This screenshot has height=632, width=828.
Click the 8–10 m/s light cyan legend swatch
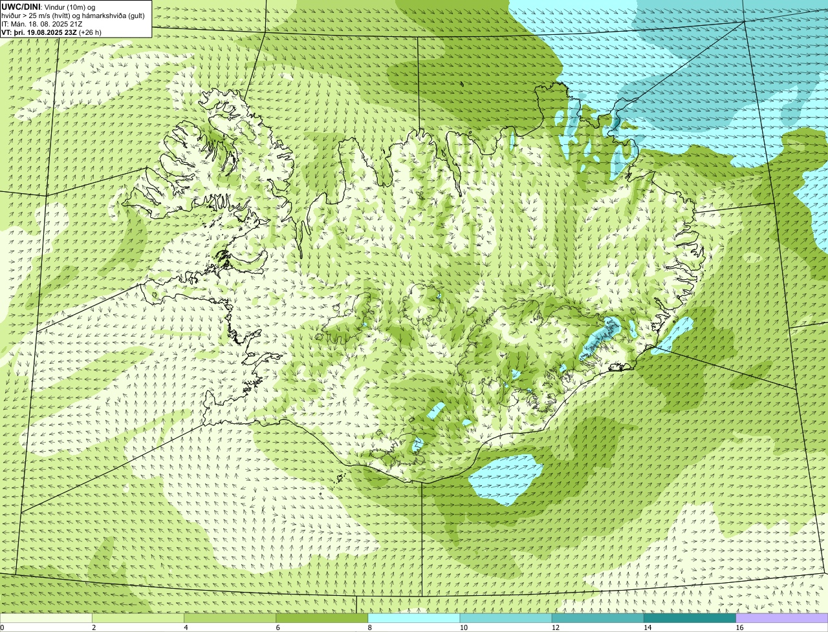coord(414,618)
